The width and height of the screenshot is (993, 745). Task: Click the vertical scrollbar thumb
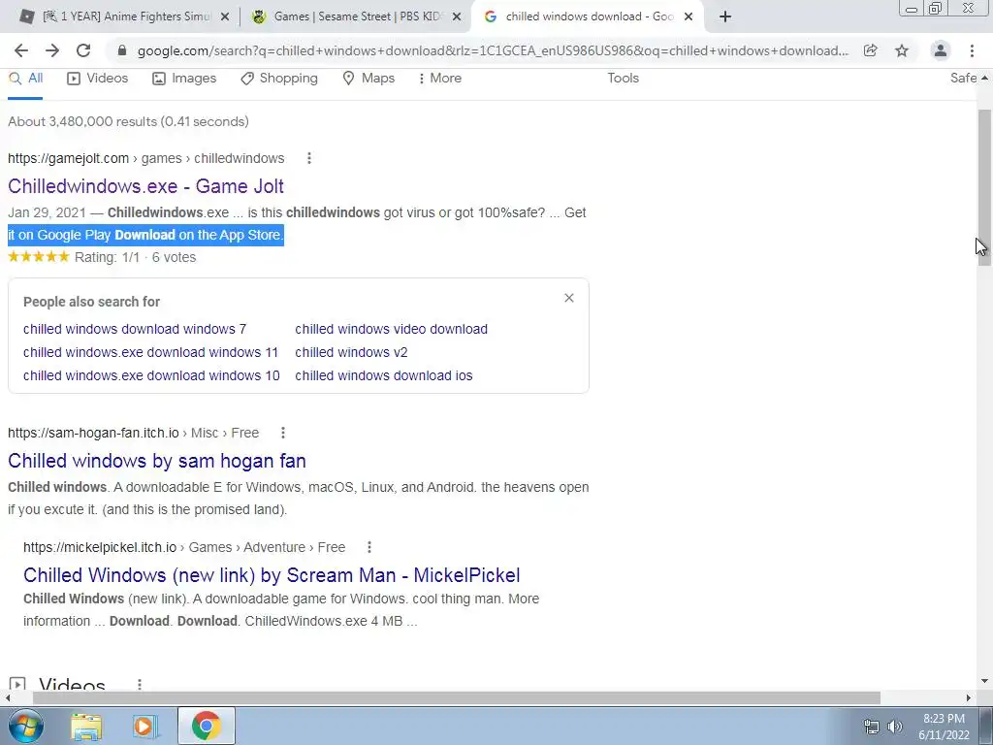(x=984, y=187)
